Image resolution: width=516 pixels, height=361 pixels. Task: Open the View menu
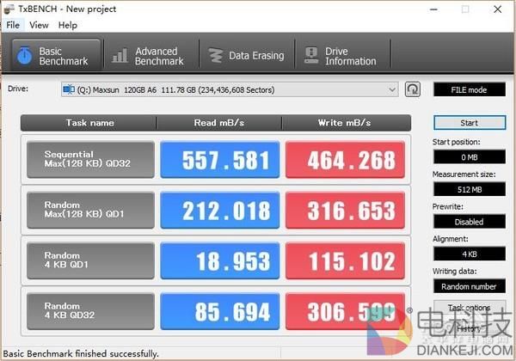pyautogui.click(x=39, y=25)
